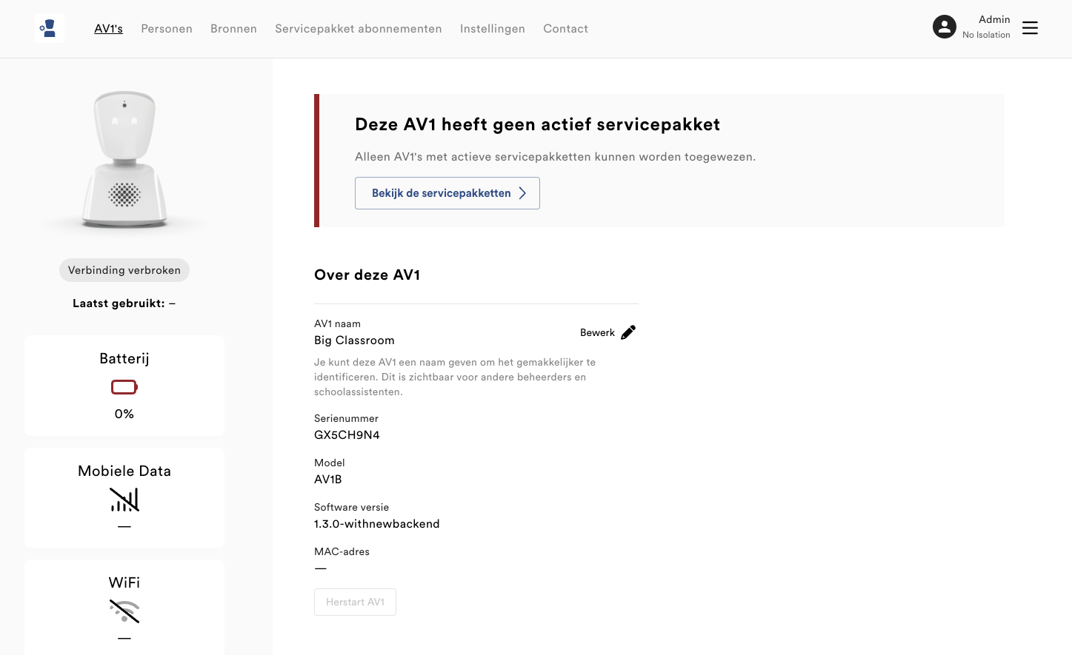Switch to Servicepakket abonnementen
This screenshot has height=655, width=1072.
(359, 29)
